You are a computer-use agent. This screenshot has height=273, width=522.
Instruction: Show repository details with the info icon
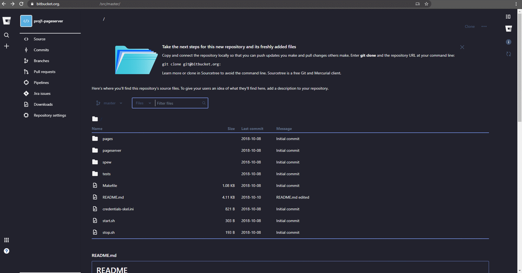pos(509,42)
